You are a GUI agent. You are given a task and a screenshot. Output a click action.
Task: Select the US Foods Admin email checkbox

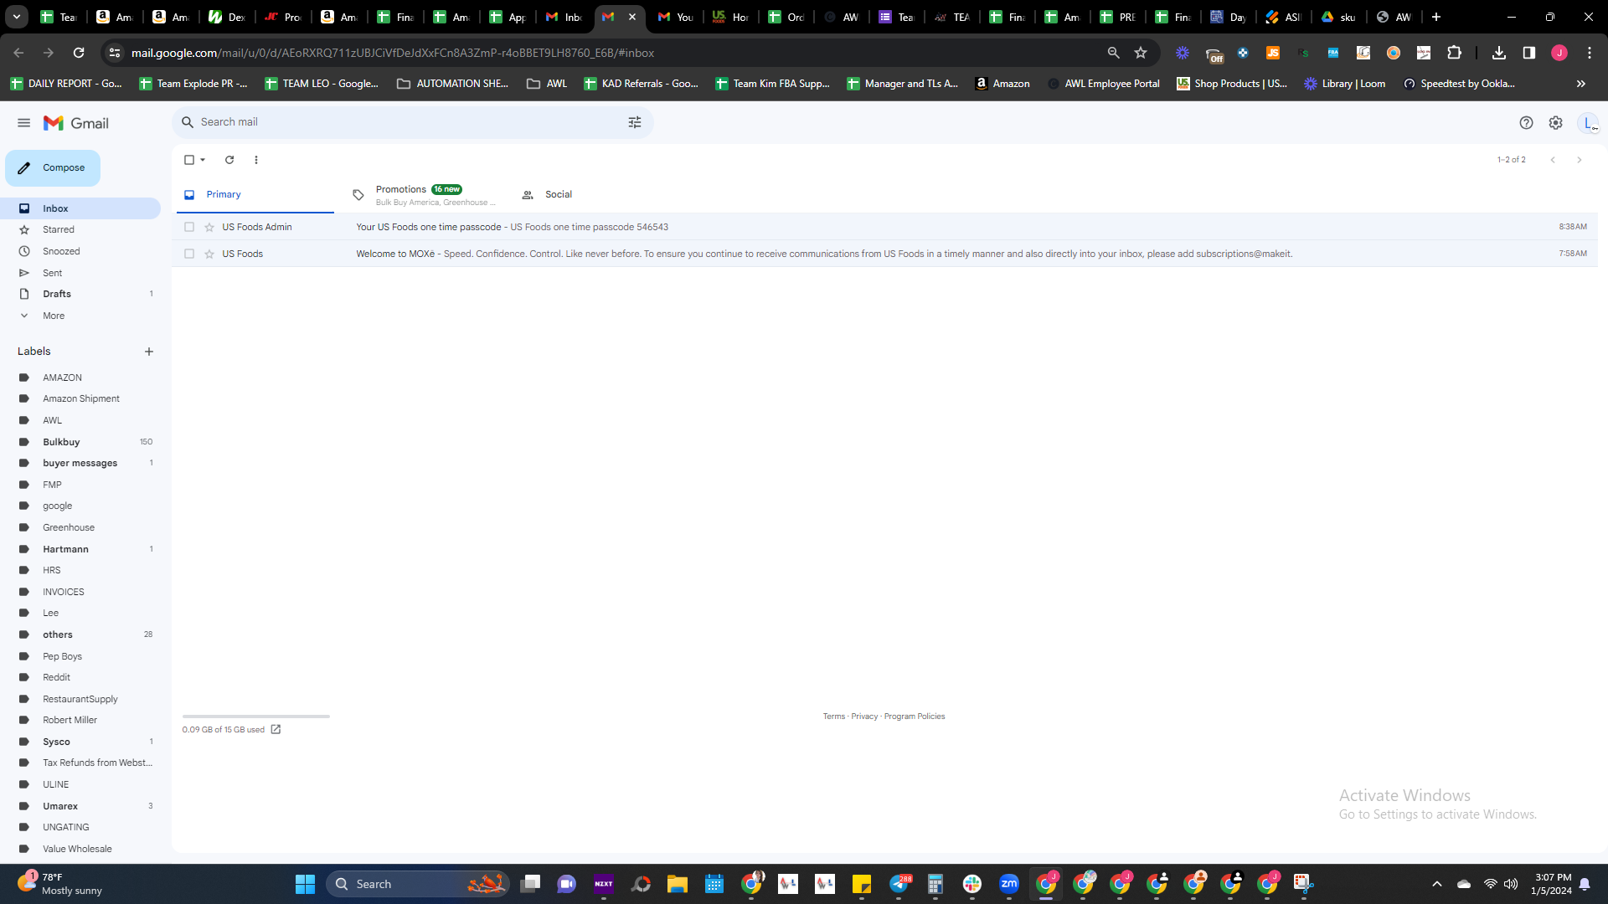point(189,227)
